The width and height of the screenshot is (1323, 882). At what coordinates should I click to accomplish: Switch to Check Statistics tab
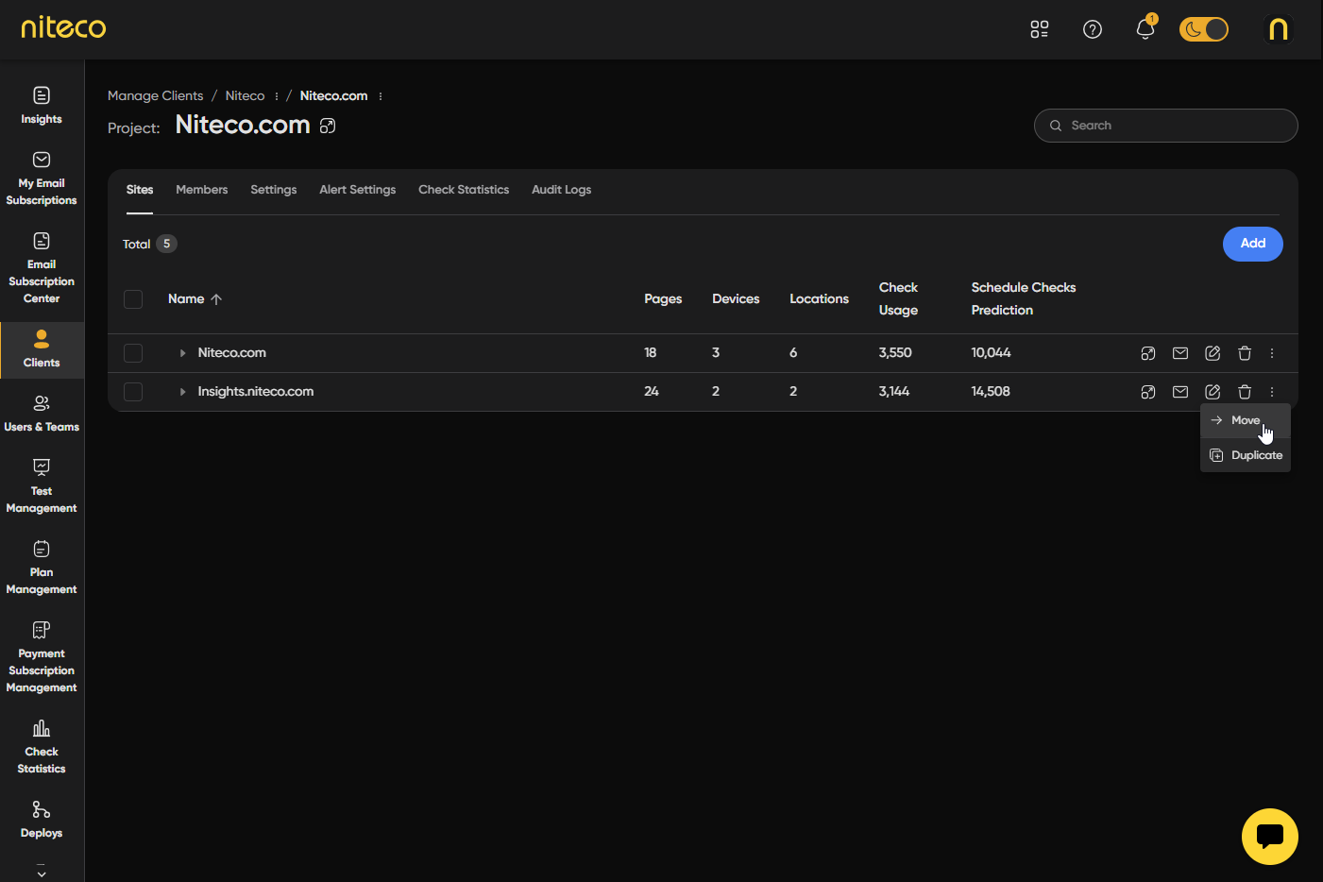tap(464, 190)
